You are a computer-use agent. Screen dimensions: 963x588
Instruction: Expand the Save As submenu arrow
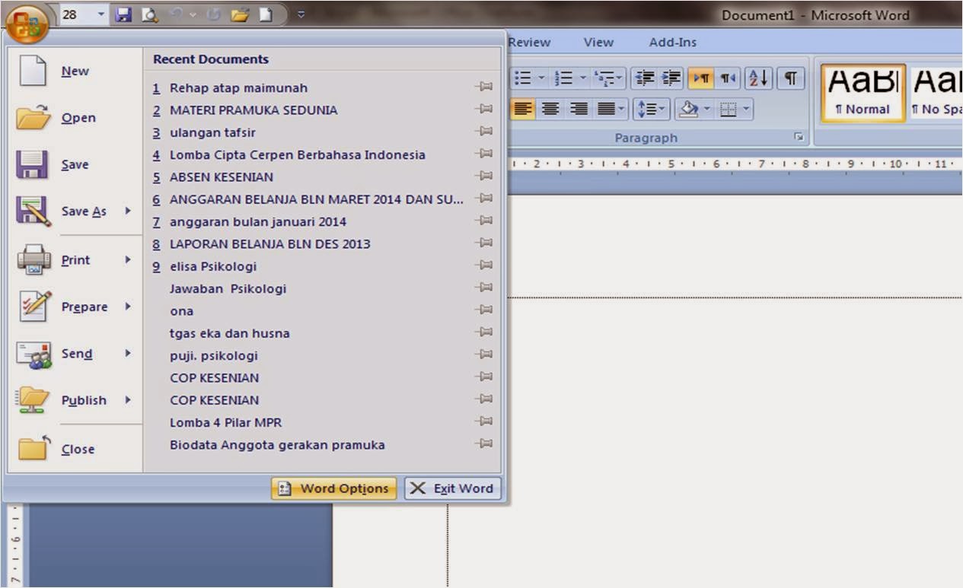128,211
